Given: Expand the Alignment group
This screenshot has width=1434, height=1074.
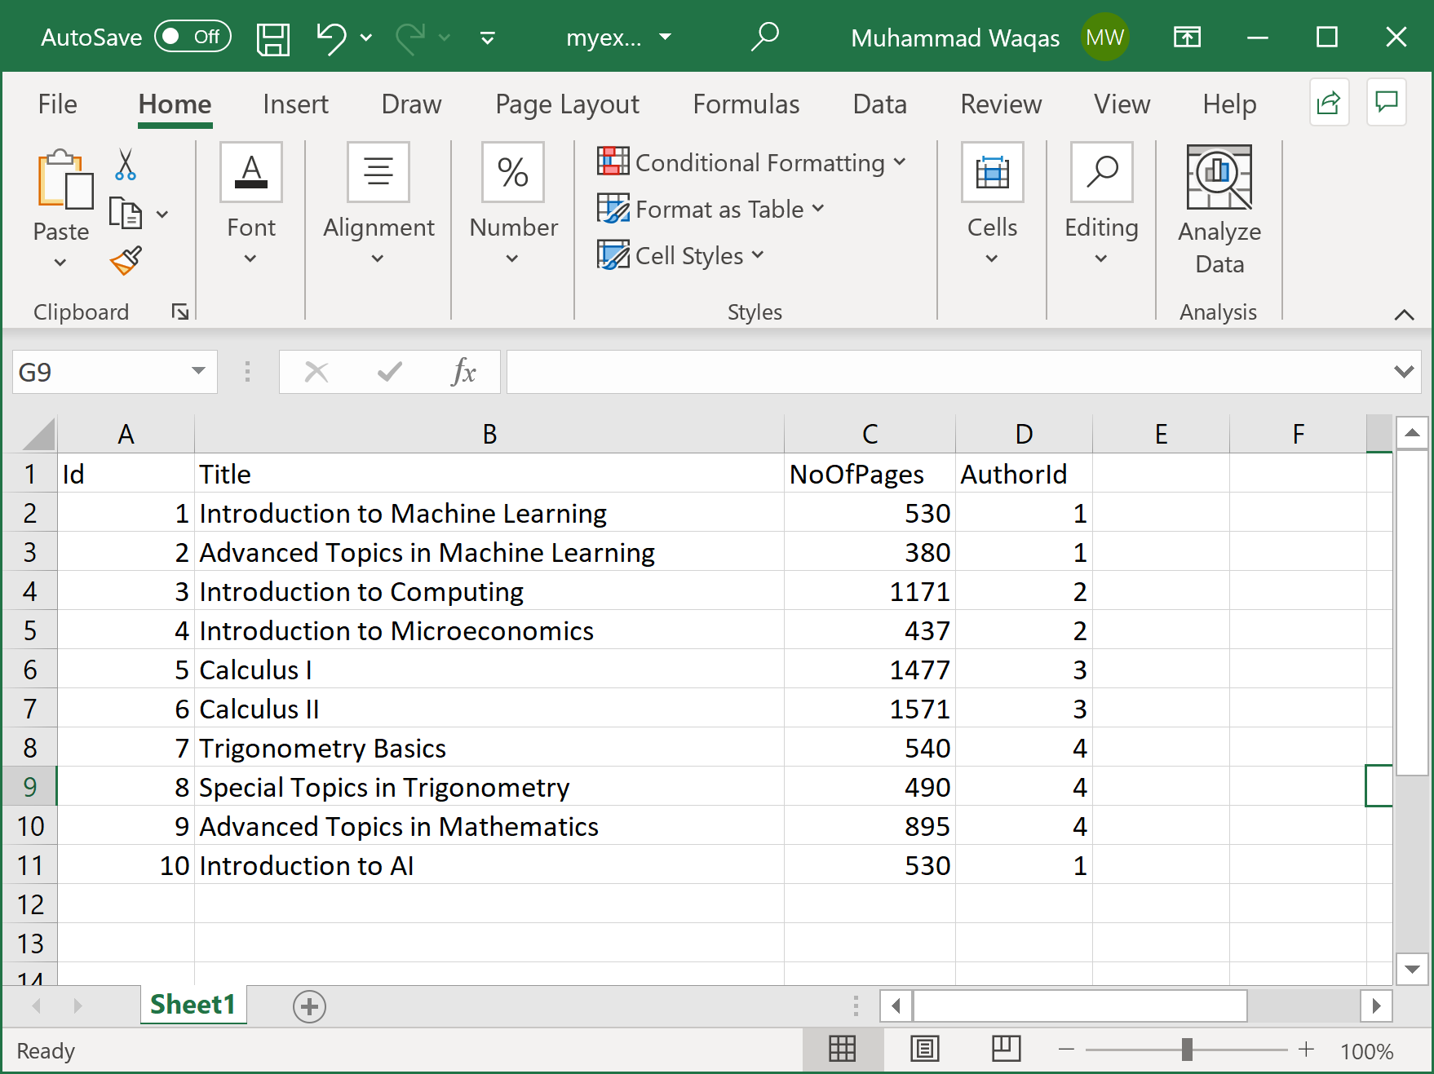Looking at the screenshot, I should pyautogui.click(x=378, y=204).
